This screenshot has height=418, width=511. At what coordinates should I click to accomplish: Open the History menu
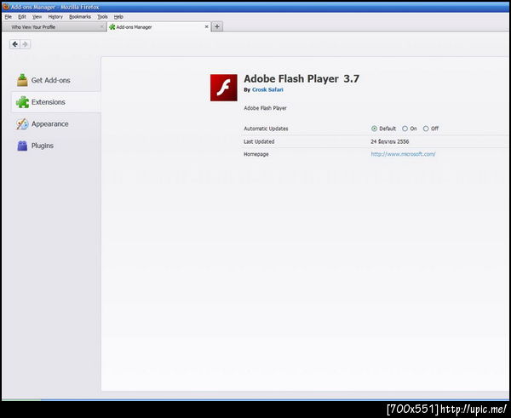click(x=55, y=17)
